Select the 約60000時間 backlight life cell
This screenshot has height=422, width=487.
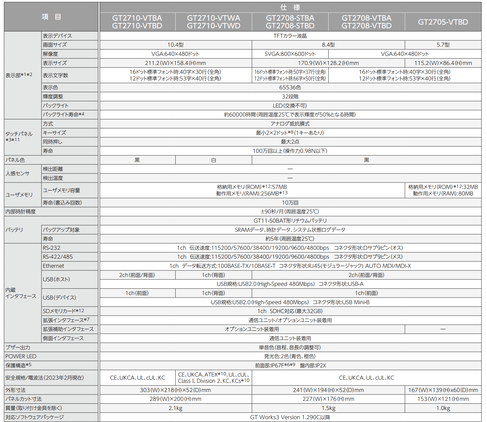pyautogui.click(x=290, y=115)
